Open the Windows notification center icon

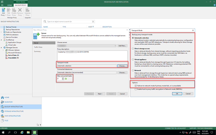212,132
